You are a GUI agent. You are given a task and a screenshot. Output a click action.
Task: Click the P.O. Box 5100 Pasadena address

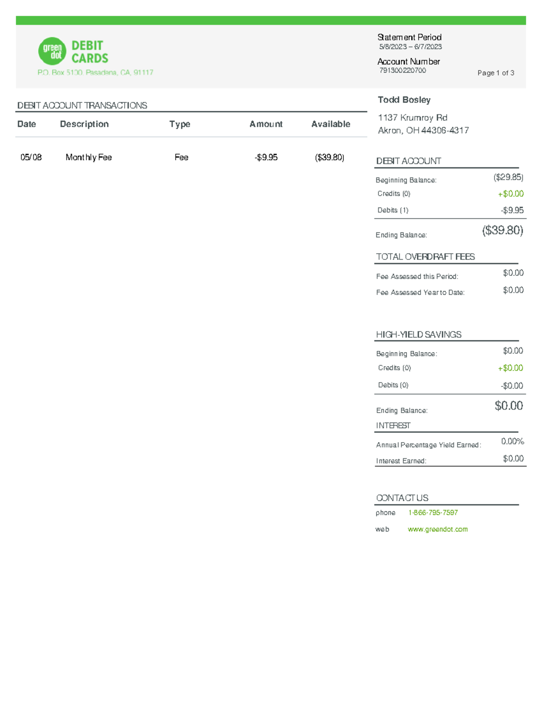coord(95,72)
